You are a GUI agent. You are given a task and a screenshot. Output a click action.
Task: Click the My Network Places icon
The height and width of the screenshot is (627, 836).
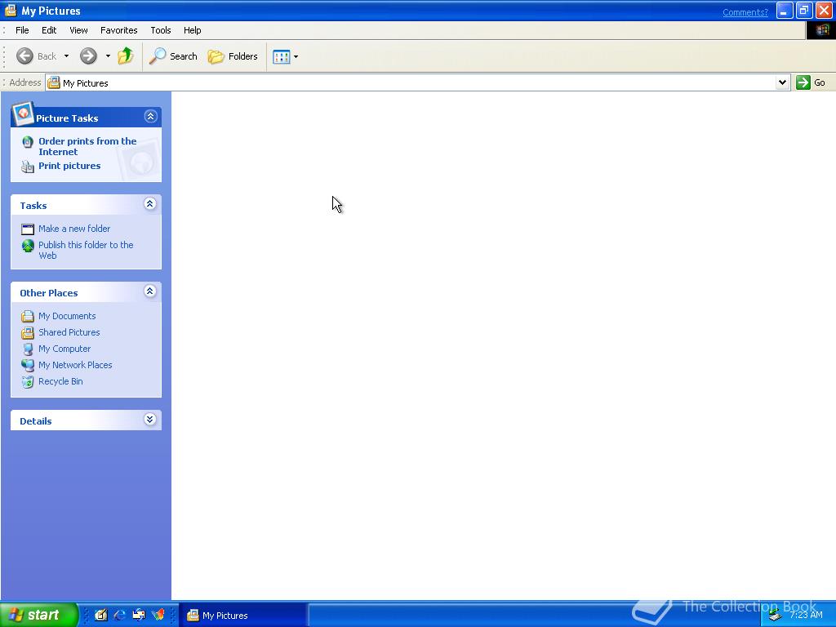pyautogui.click(x=28, y=365)
